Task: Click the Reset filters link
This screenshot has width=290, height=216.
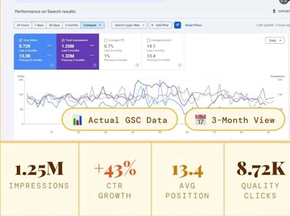Action: click(194, 25)
